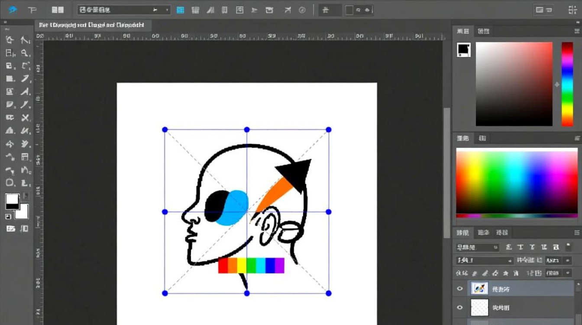Switch to the second tab of color panel
582x325 pixels.
(x=483, y=31)
